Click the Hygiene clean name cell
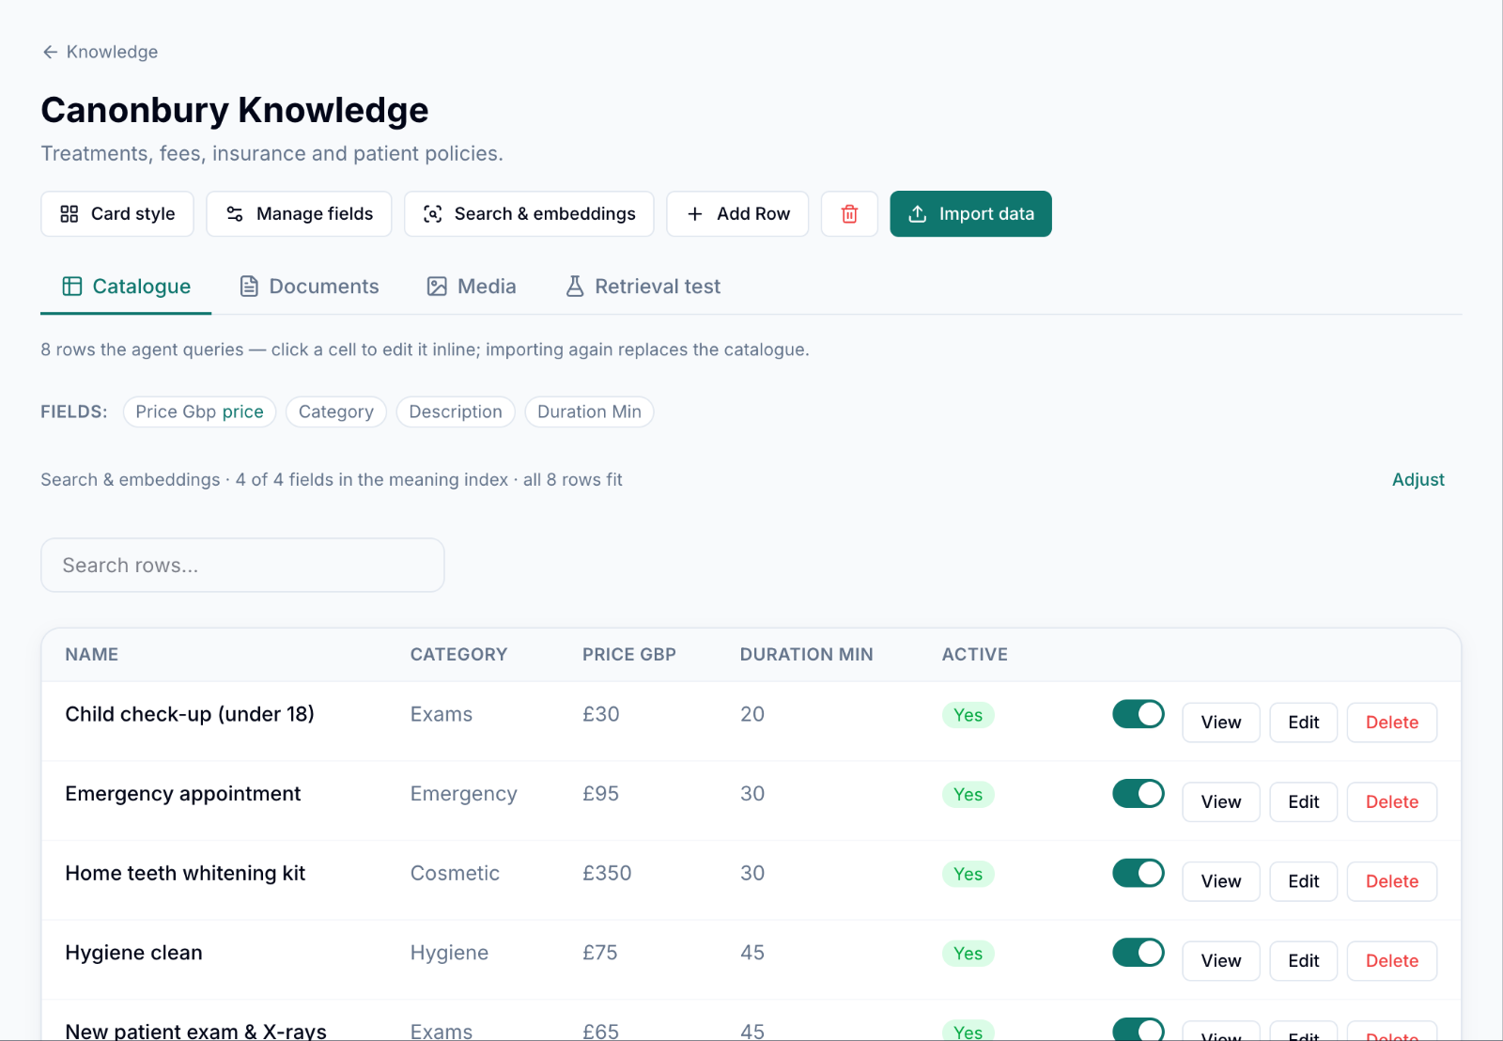The width and height of the screenshot is (1503, 1041). pyautogui.click(x=134, y=953)
